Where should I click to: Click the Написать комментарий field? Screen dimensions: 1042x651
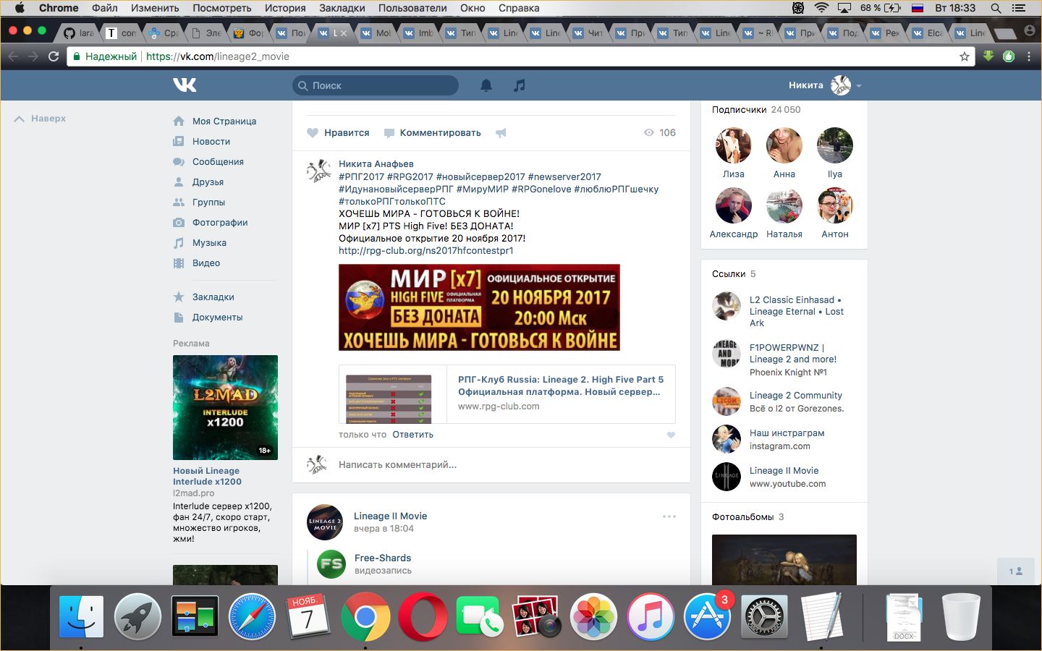[506, 465]
